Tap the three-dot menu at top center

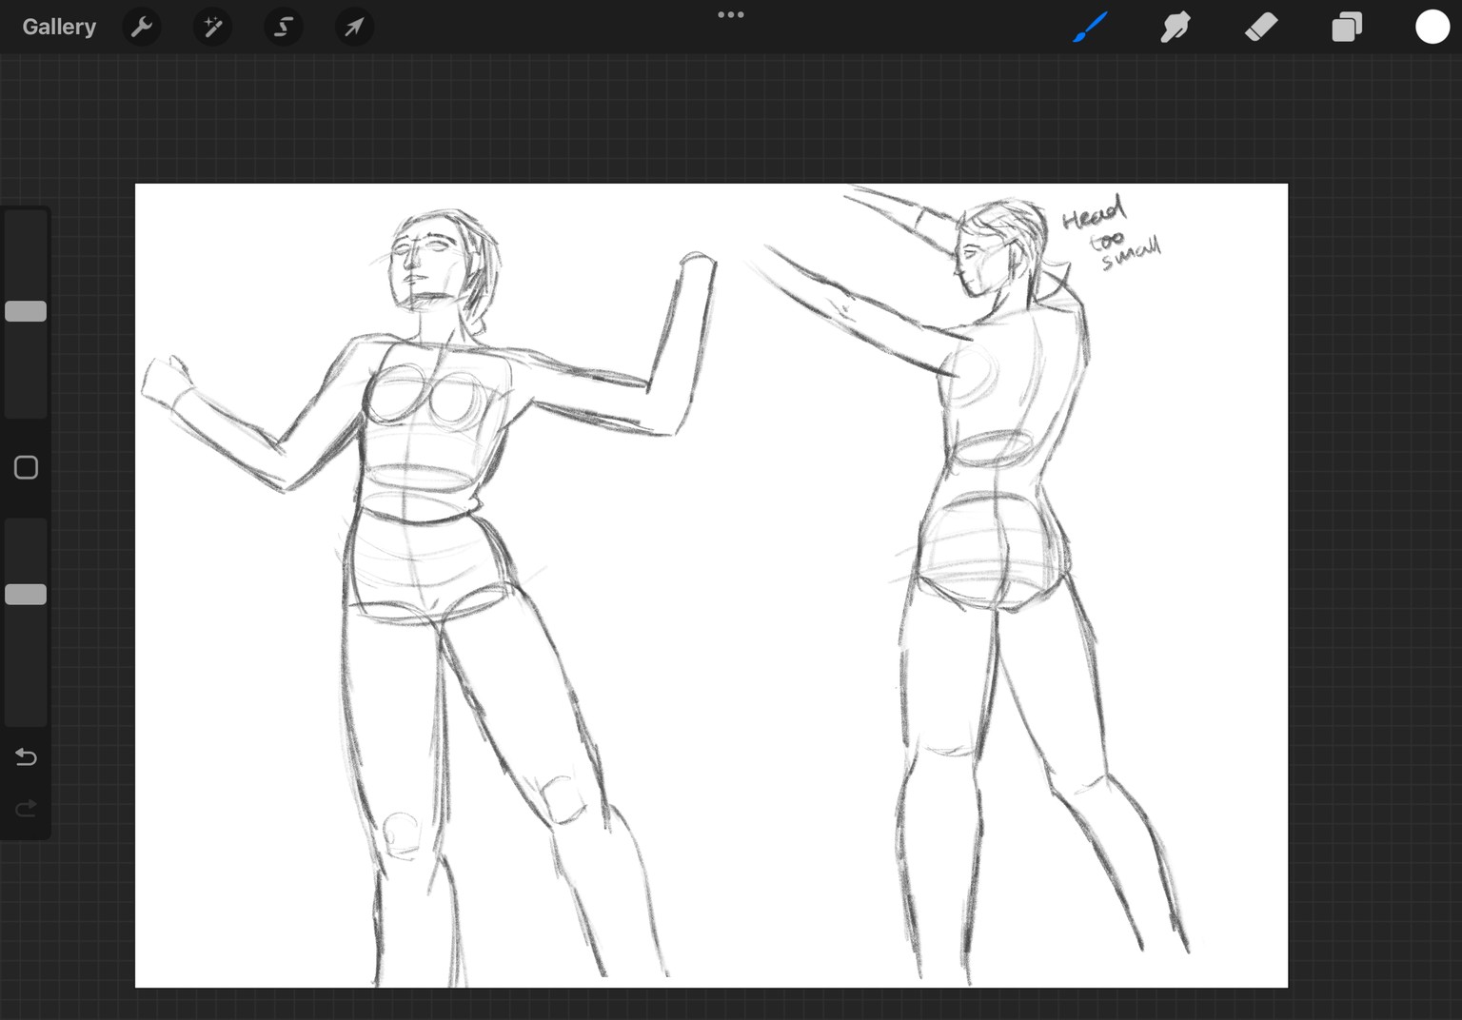coord(731,14)
